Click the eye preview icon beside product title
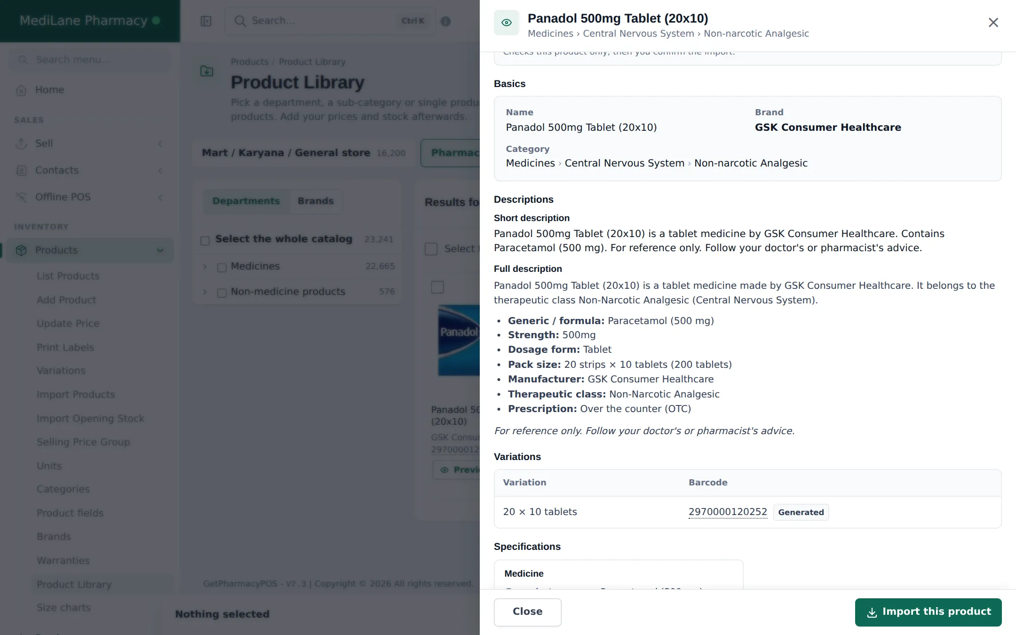Image resolution: width=1016 pixels, height=635 pixels. (x=507, y=23)
